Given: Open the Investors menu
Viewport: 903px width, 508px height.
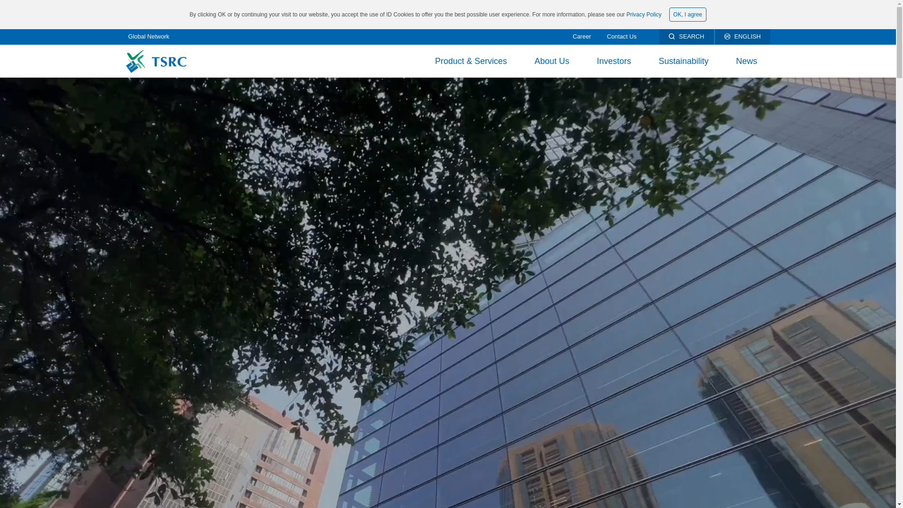Looking at the screenshot, I should [614, 61].
